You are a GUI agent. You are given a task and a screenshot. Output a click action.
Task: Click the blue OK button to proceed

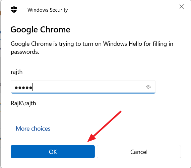[53, 152]
